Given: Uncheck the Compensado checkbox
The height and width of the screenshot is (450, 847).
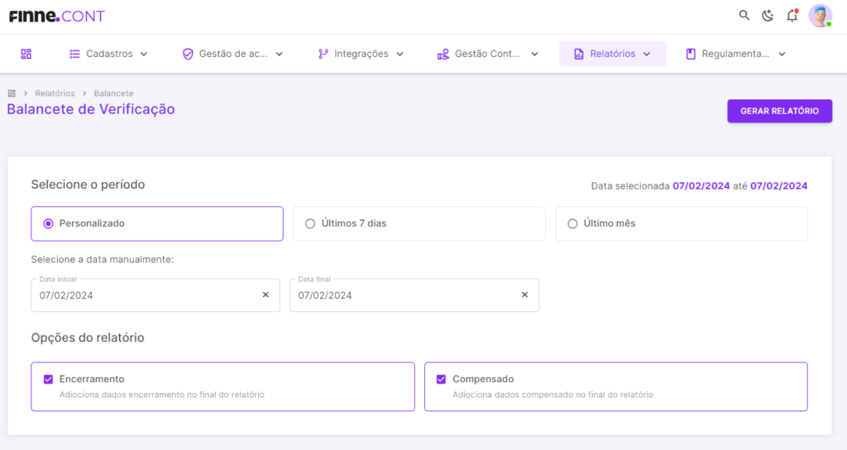Looking at the screenshot, I should tap(442, 379).
